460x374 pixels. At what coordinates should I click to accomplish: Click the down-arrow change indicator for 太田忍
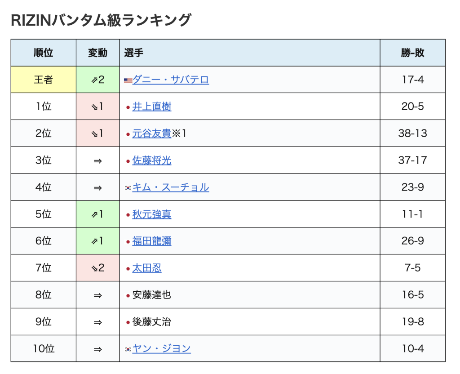point(97,268)
